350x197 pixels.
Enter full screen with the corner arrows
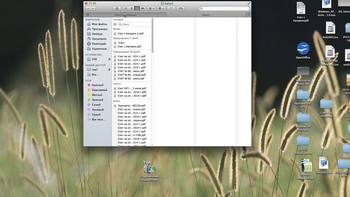249,3
